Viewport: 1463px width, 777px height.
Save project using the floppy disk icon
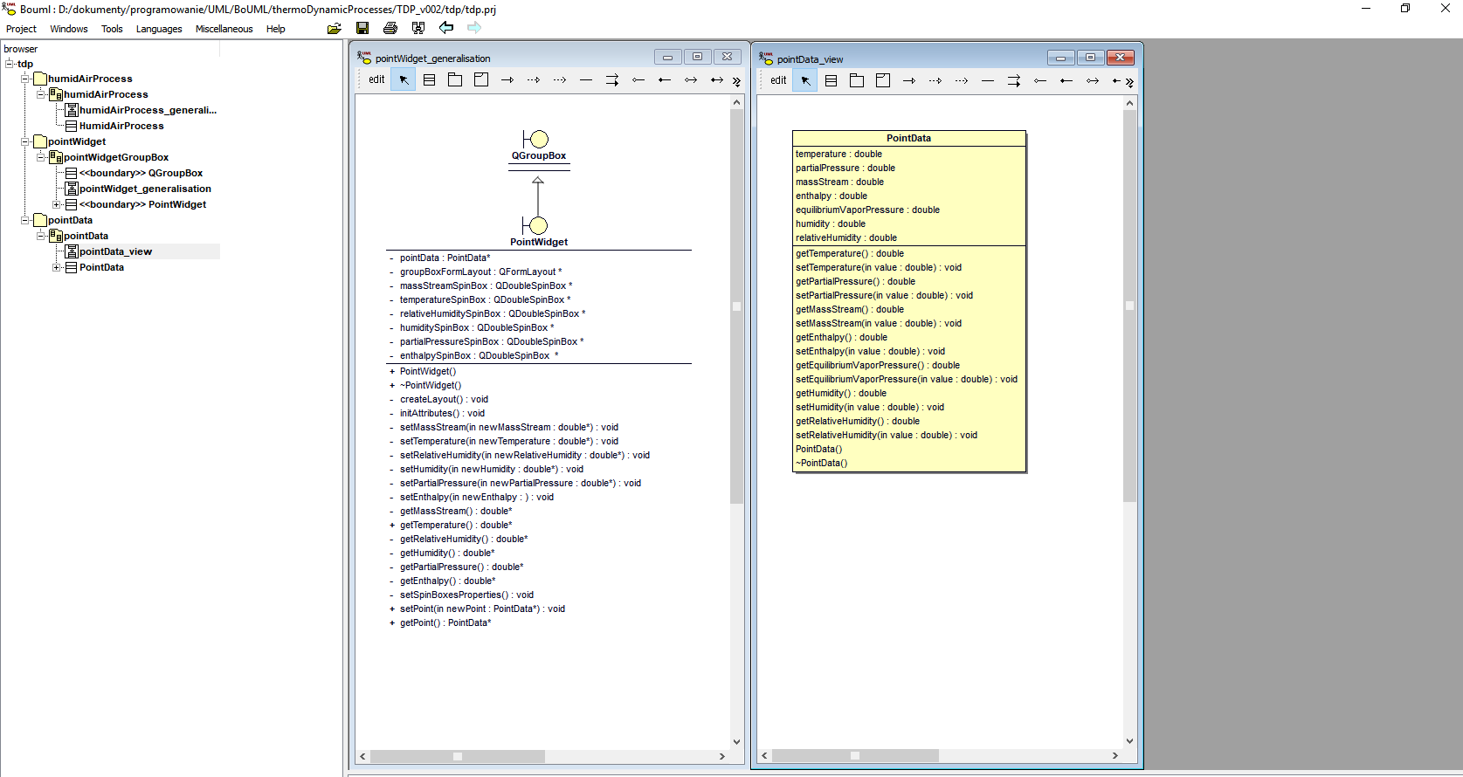(x=362, y=28)
